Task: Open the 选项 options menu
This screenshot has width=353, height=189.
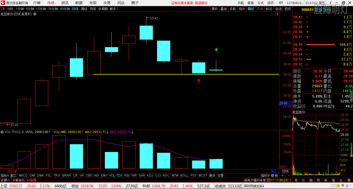Action: click(270, 3)
